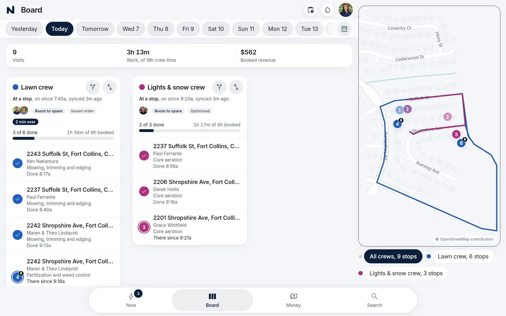Viewport: 506px width, 316px height.
Task: Switch to the Tue 13 tab
Action: point(310,29)
